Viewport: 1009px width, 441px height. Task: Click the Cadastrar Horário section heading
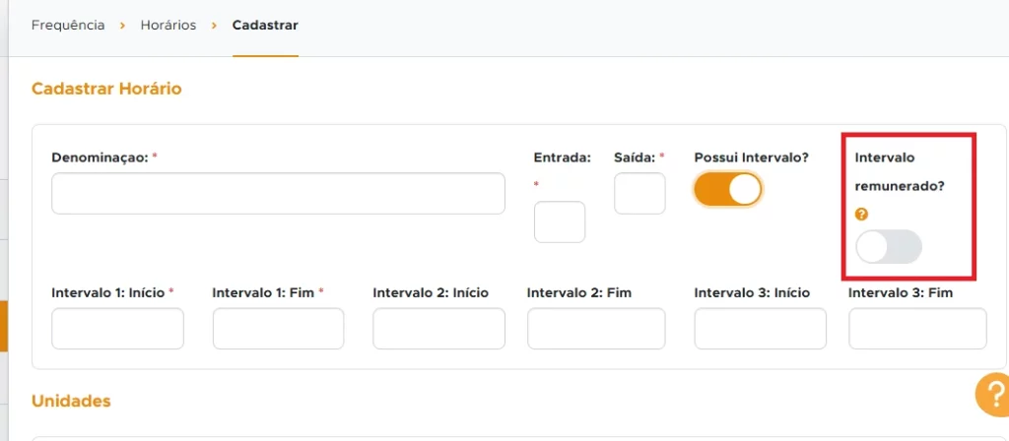pos(106,89)
